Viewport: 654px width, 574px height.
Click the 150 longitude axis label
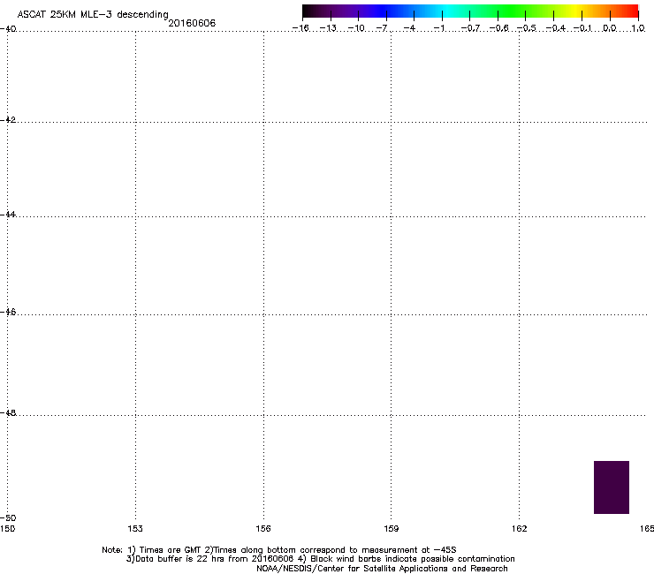(7, 529)
